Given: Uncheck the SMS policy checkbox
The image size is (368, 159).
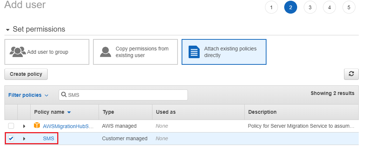Looking at the screenshot, I should pyautogui.click(x=11, y=138).
